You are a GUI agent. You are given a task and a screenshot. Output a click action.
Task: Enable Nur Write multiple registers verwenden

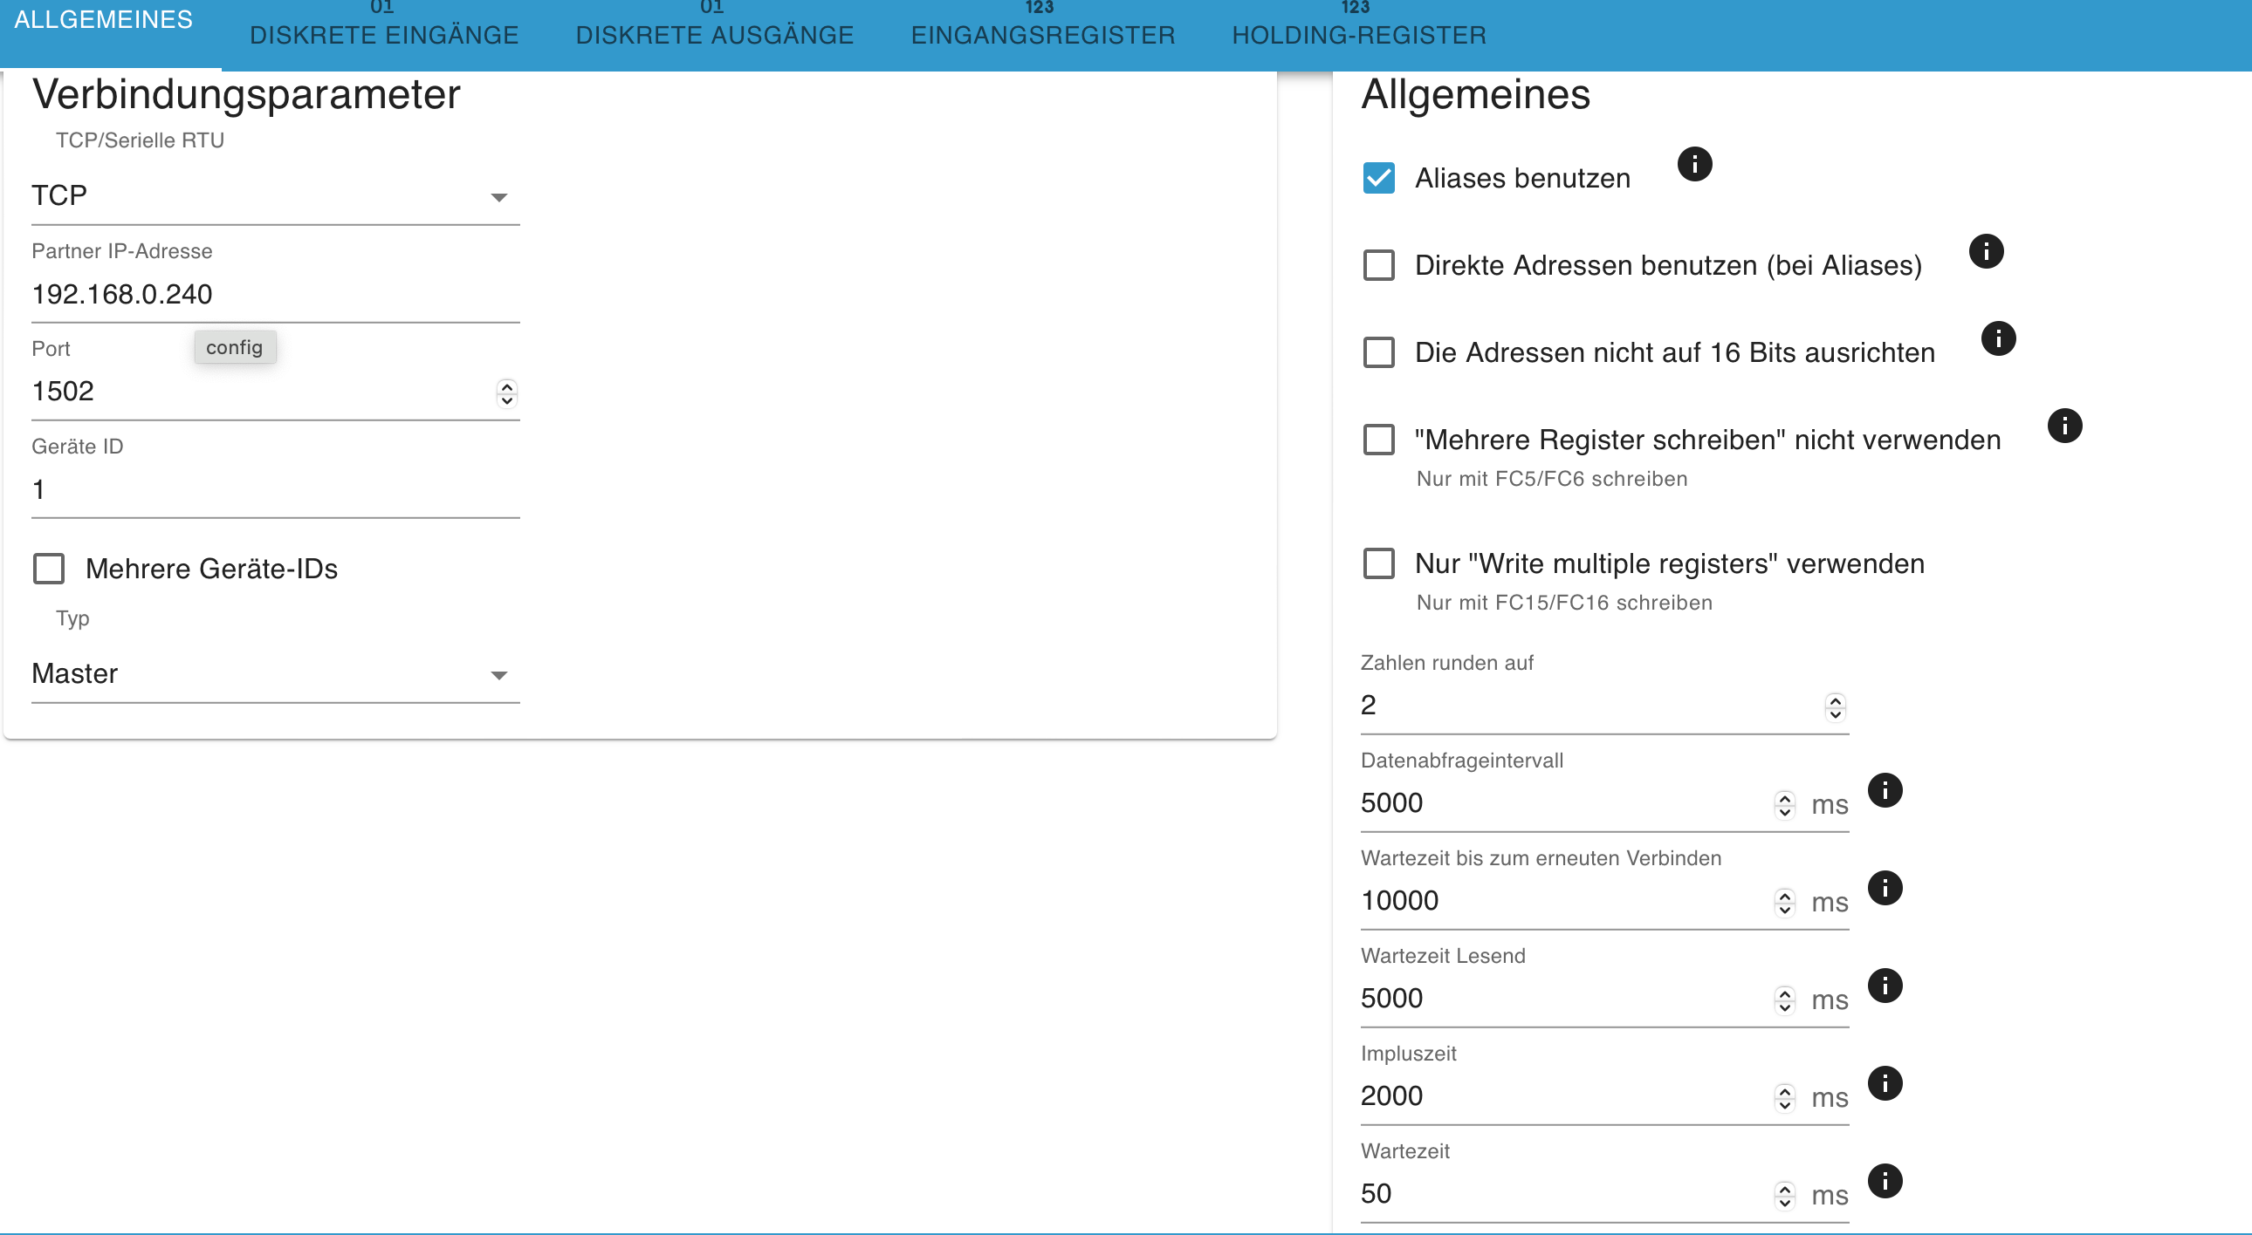coord(1378,564)
